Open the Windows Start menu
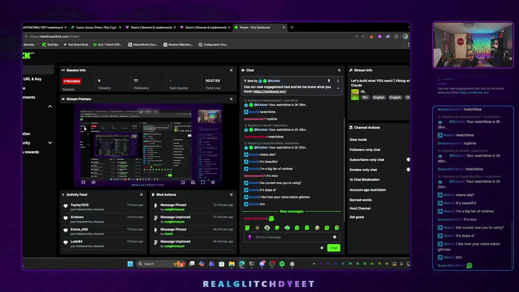The image size is (519, 292). tap(130, 264)
